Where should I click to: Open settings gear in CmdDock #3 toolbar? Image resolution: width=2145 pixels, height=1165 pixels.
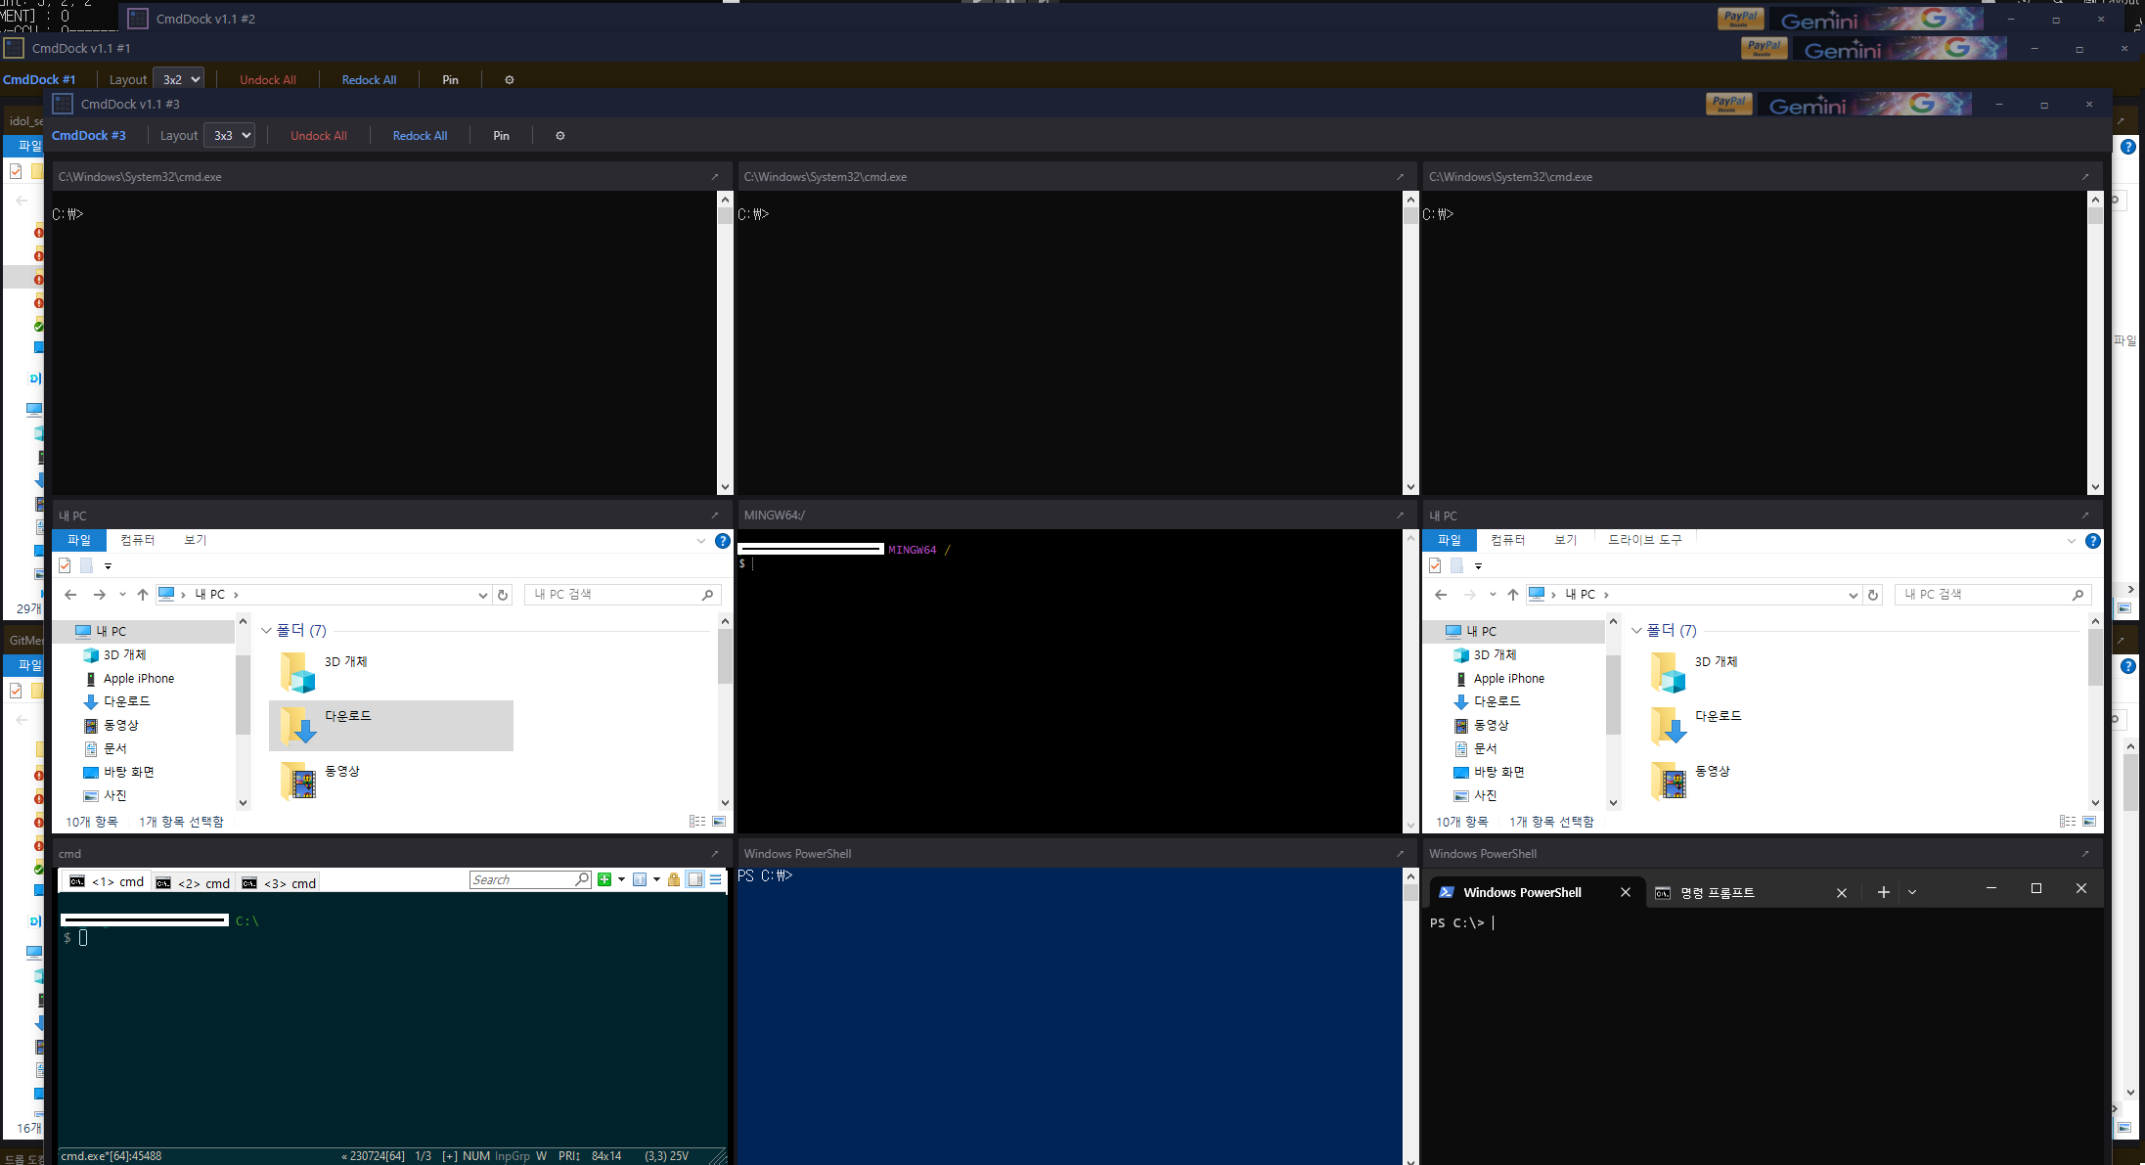pos(560,136)
